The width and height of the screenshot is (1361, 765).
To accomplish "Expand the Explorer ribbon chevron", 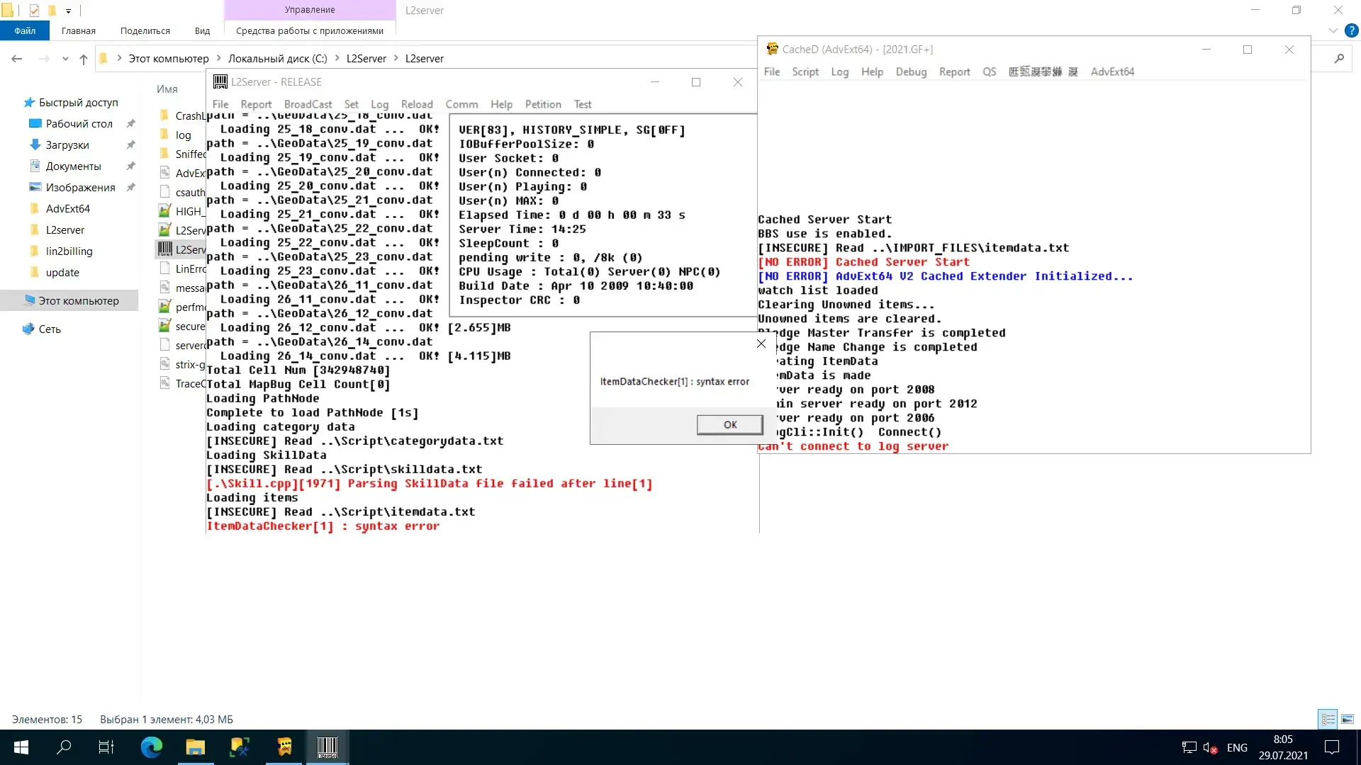I will 1333,30.
